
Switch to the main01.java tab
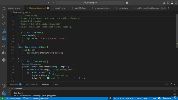(60, 8)
